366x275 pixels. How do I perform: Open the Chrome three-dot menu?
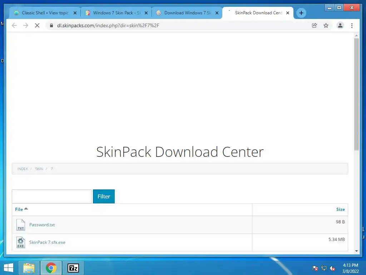click(352, 25)
